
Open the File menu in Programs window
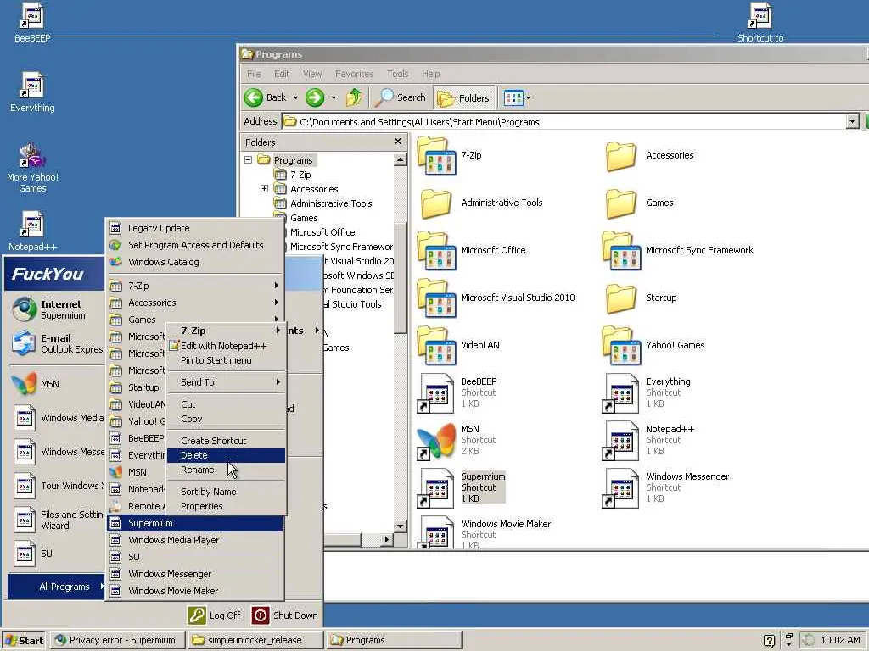point(254,74)
